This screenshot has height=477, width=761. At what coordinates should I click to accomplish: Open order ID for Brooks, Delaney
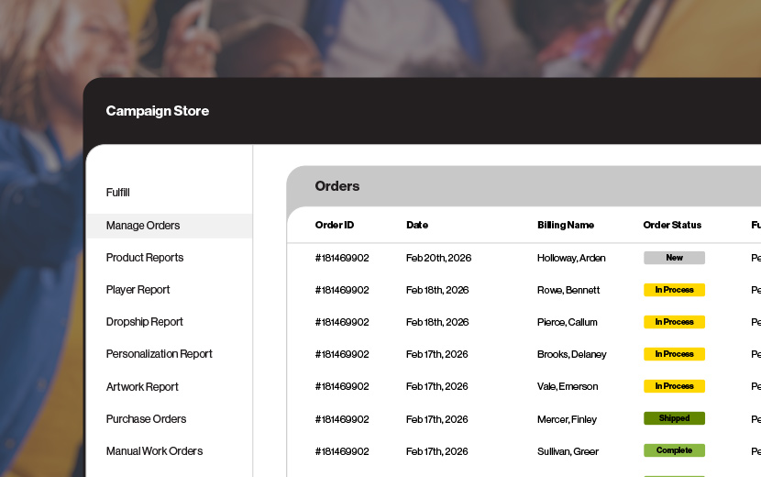342,354
